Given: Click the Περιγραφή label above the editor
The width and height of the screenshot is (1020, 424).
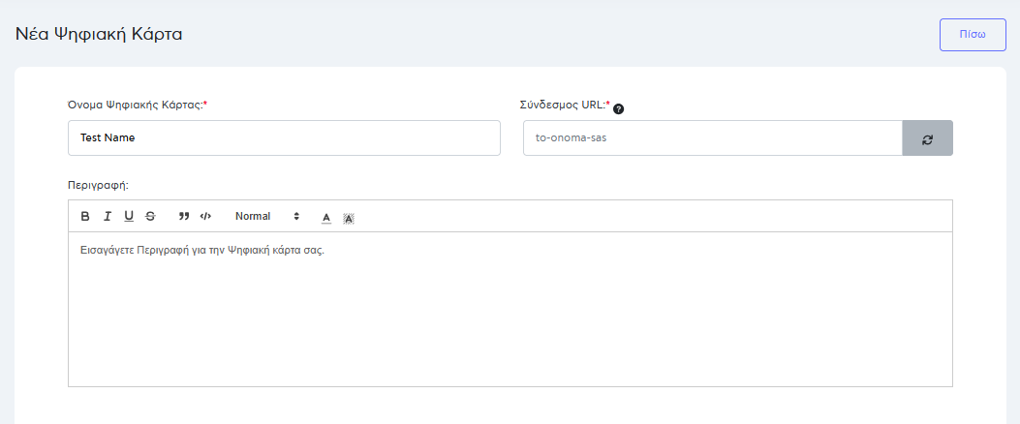Looking at the screenshot, I should (x=98, y=183).
